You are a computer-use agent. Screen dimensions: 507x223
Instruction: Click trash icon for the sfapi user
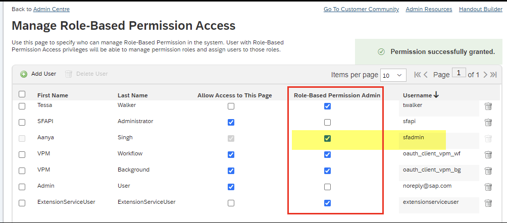[488, 123]
